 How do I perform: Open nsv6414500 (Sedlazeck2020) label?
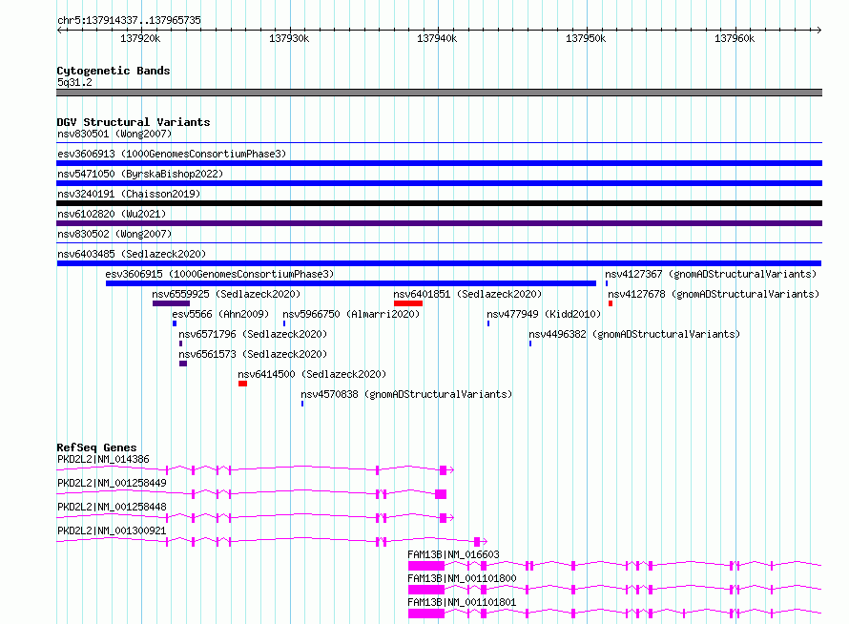(312, 374)
